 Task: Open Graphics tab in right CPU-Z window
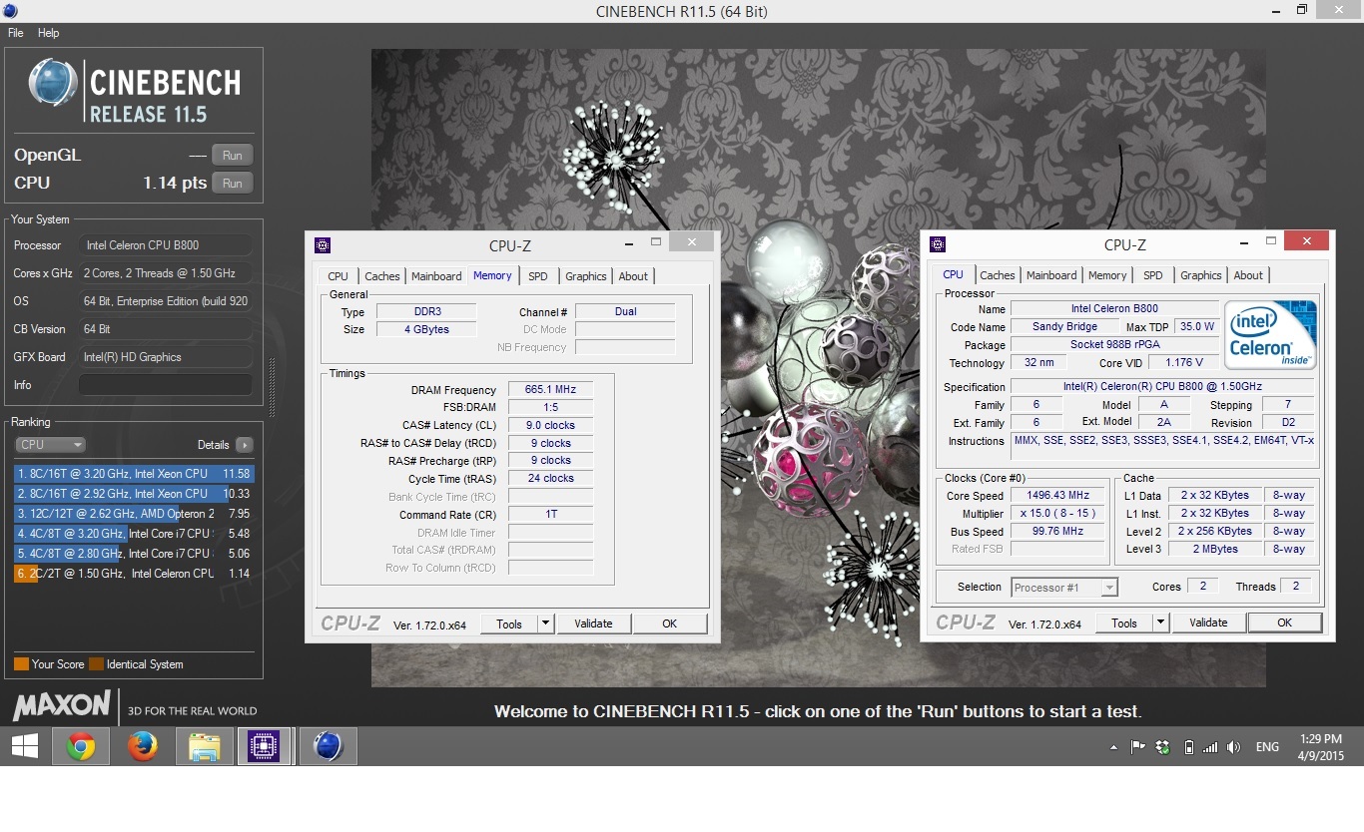coord(1200,275)
